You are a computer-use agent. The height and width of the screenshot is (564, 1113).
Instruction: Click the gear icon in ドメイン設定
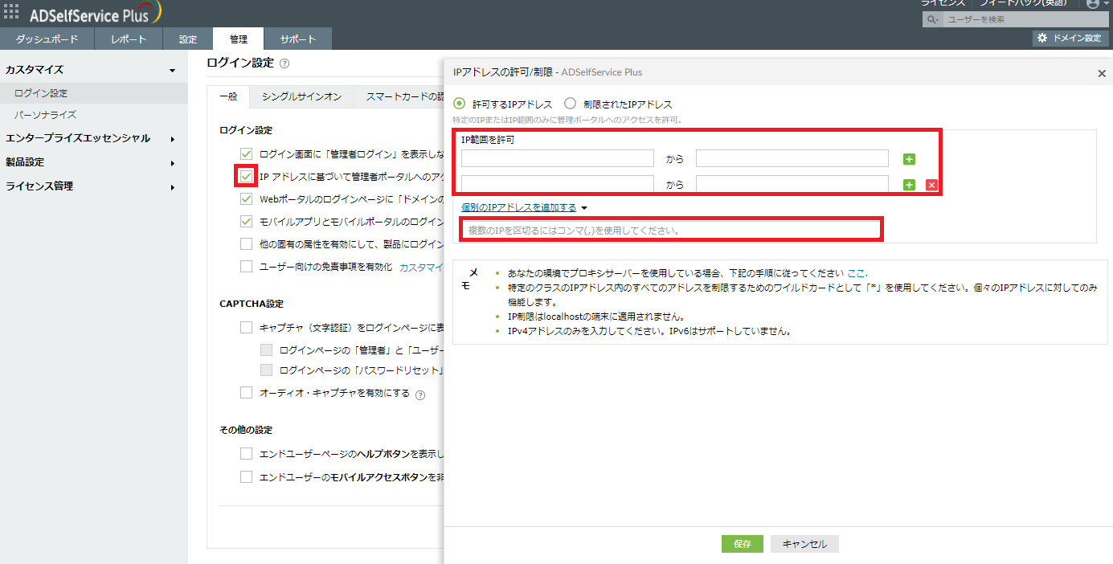(1042, 38)
